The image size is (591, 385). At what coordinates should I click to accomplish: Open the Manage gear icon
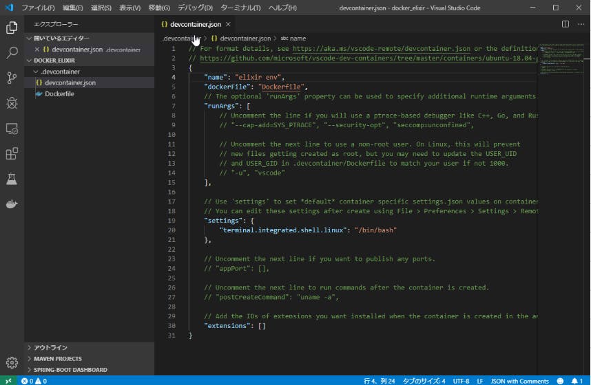pos(12,362)
